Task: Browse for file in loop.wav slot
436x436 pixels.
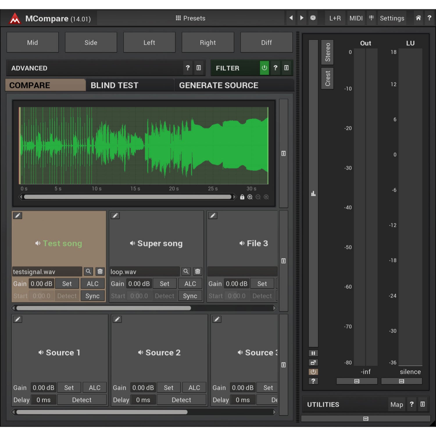Action: pos(186,271)
